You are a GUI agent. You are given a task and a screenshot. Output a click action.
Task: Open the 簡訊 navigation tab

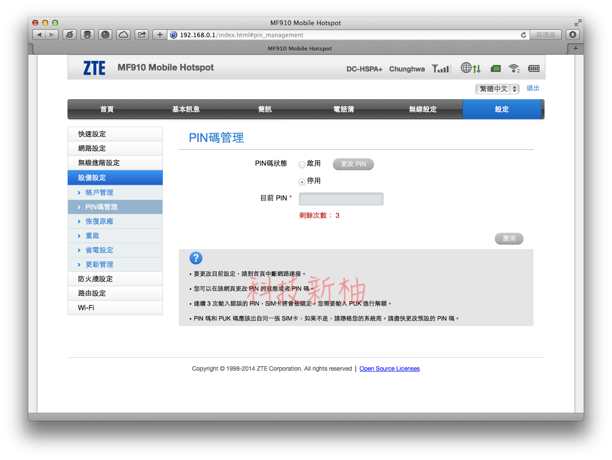(265, 109)
